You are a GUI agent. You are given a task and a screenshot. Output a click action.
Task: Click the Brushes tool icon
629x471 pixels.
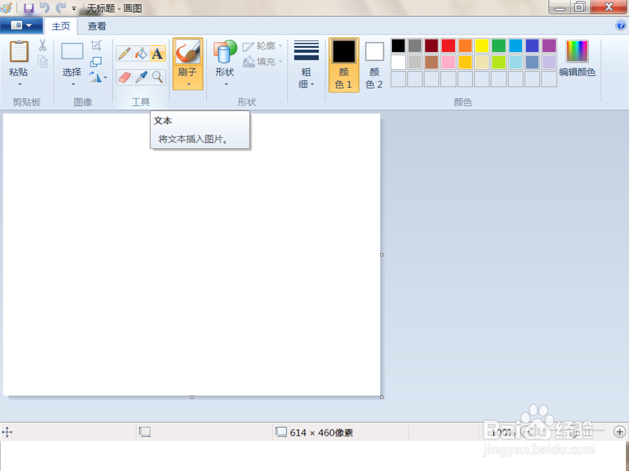point(187,52)
